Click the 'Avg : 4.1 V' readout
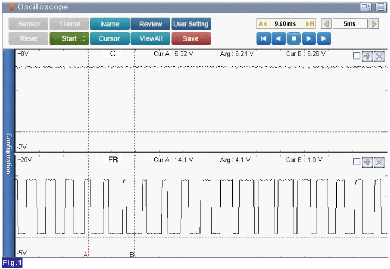This screenshot has width=390, height=269. [x=235, y=160]
